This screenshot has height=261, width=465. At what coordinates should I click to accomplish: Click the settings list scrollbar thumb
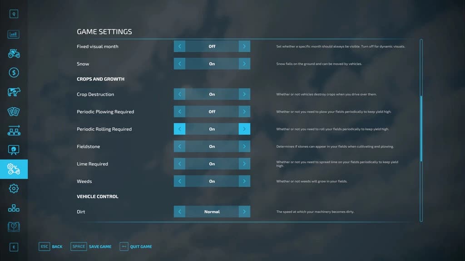click(x=421, y=129)
